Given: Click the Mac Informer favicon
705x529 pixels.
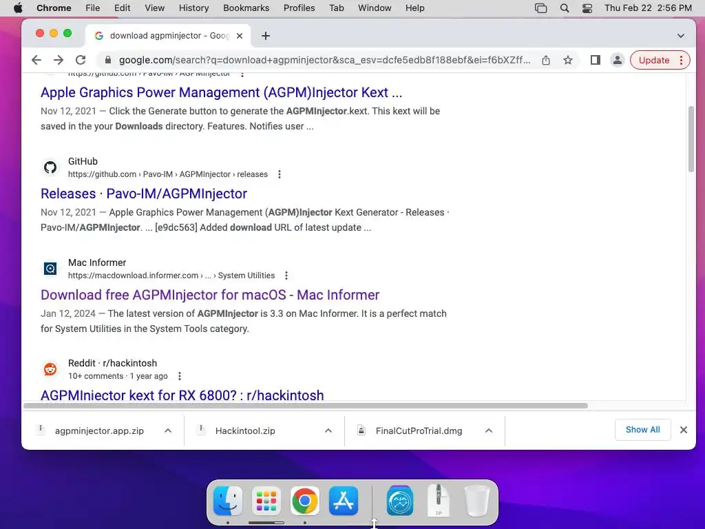Looking at the screenshot, I should point(50,269).
